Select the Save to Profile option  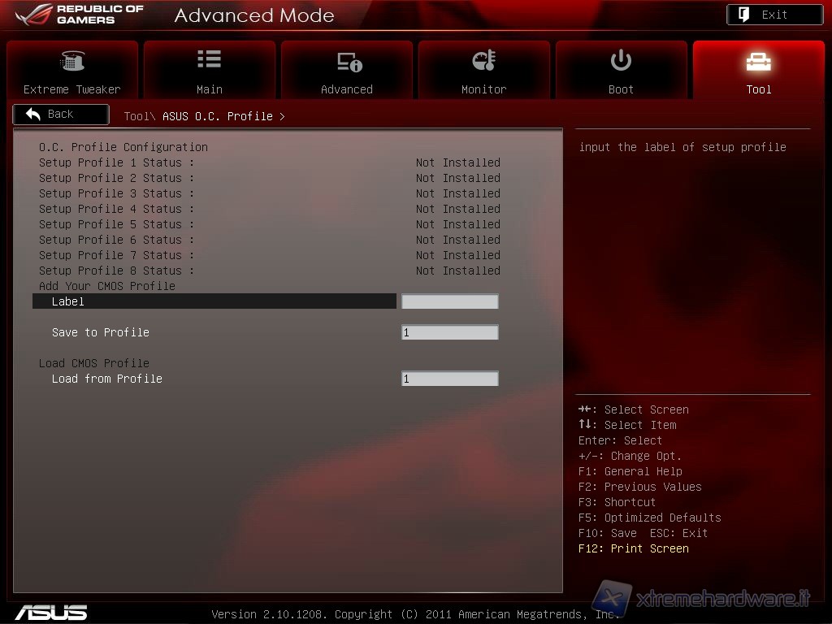pyautogui.click(x=101, y=332)
